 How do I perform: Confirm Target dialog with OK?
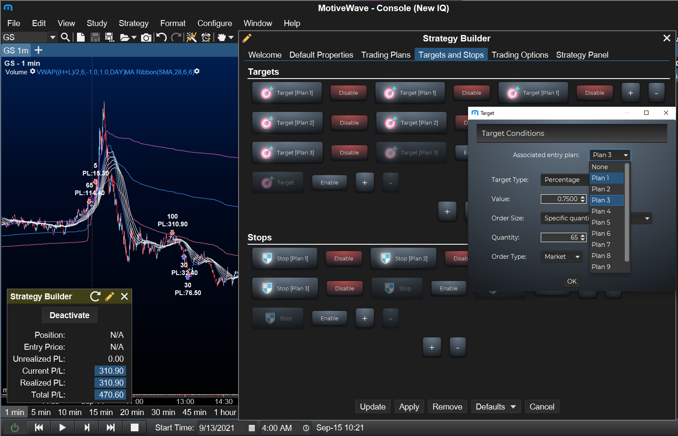coord(572,281)
